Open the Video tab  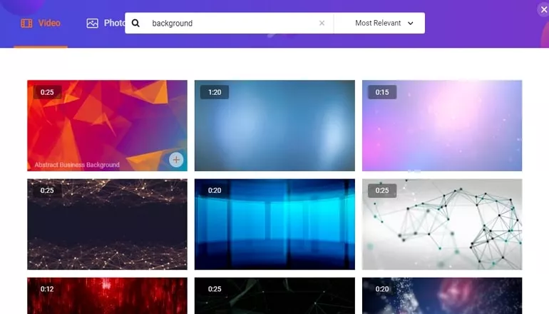coord(41,23)
